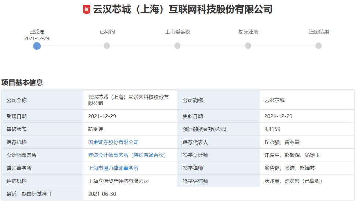Image resolution: width=356 pixels, height=201 pixels.
Task: Select the 注册结果 progress step dot
Action: pos(319,46)
